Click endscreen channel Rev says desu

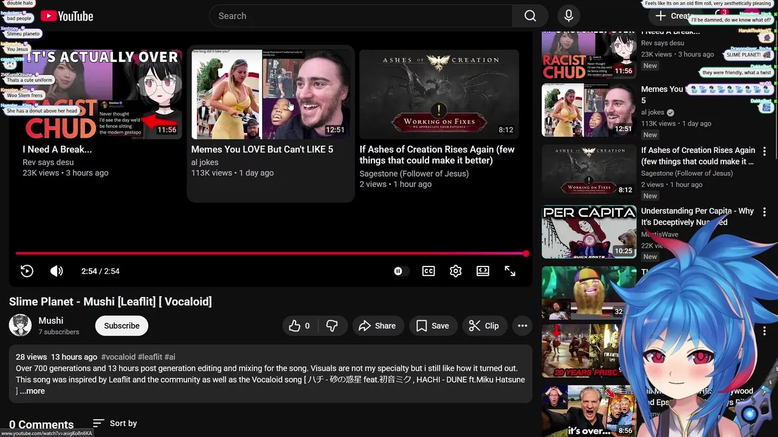[x=48, y=162]
